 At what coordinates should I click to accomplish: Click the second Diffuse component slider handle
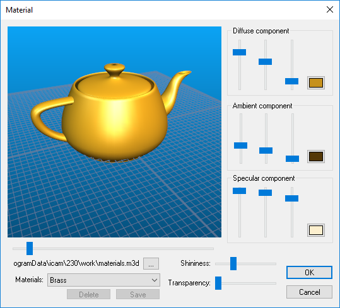(x=265, y=62)
